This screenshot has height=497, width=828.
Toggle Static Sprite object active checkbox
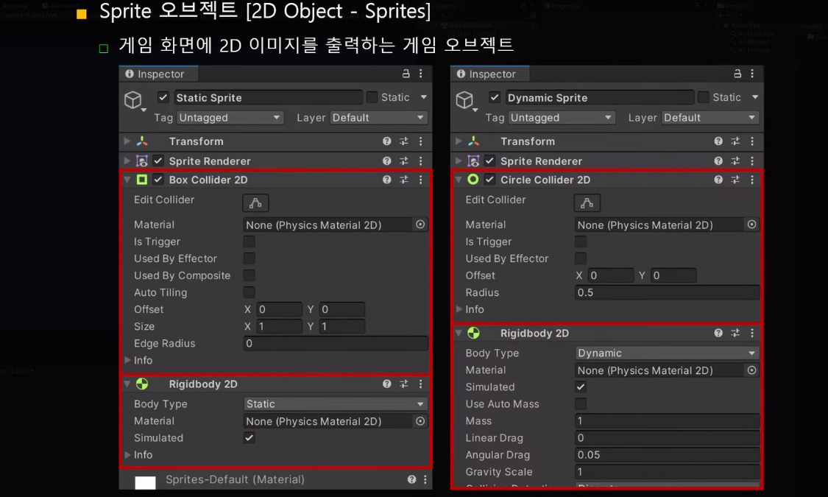coord(163,97)
